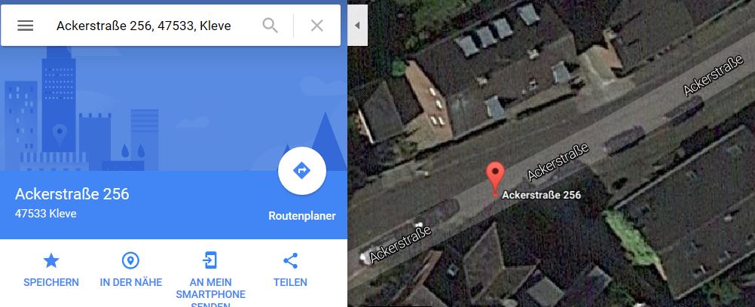Open the hamburger main menu

[x=25, y=26]
